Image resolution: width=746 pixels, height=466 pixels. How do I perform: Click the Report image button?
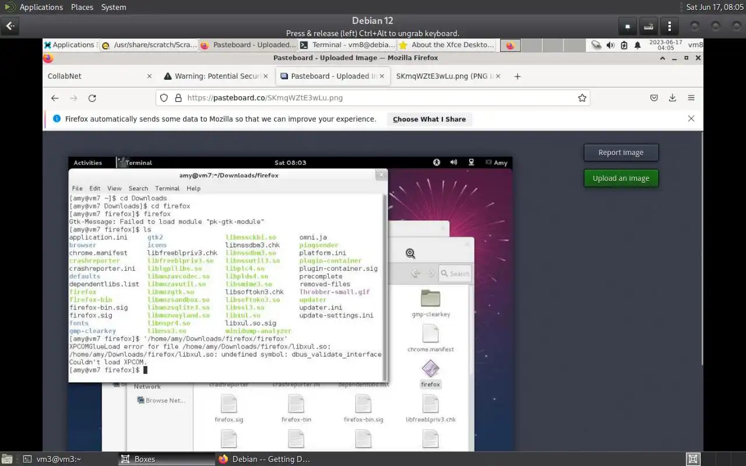point(621,153)
